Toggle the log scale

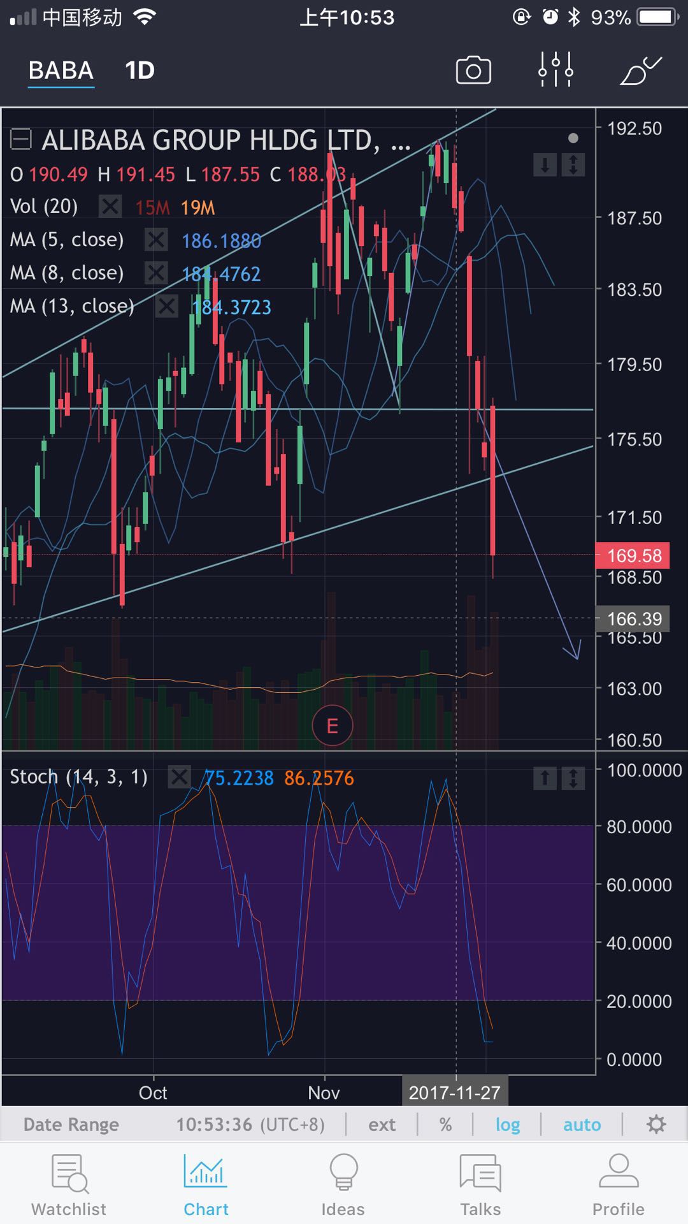tap(508, 1125)
